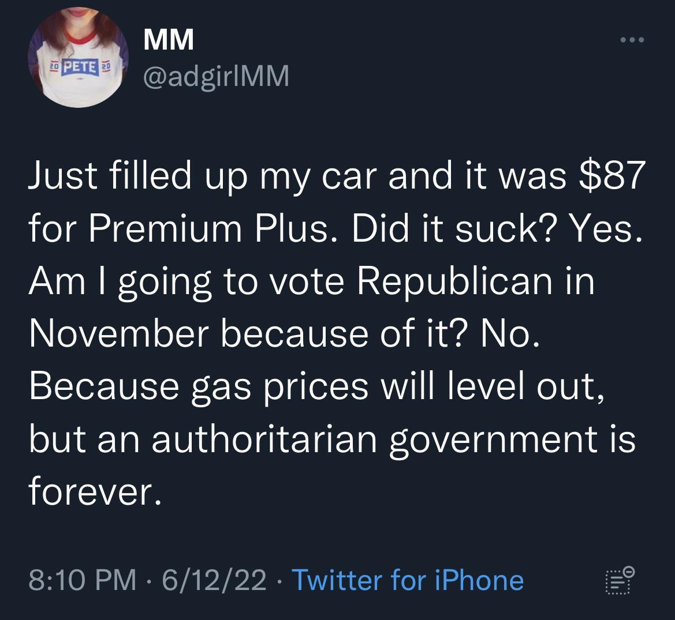This screenshot has height=620, width=675.
Task: Click the @adgirlMM username handle
Action: [215, 76]
